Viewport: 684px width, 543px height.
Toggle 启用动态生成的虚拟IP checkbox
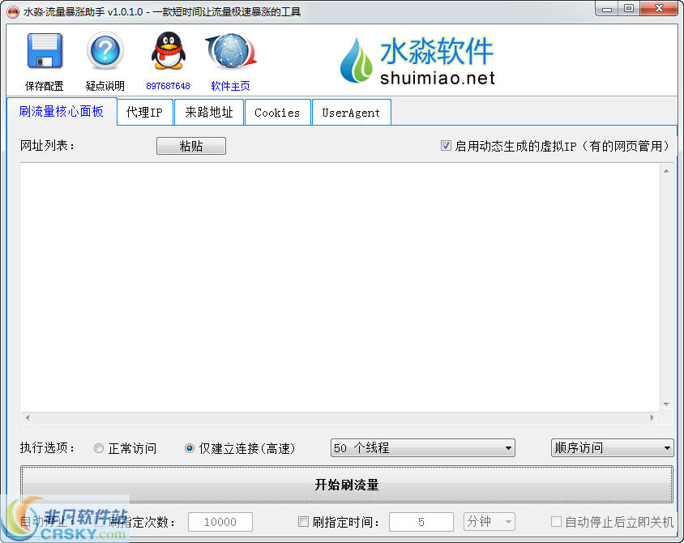[x=446, y=146]
